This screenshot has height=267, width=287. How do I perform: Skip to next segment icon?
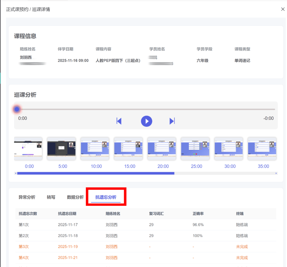172,121
